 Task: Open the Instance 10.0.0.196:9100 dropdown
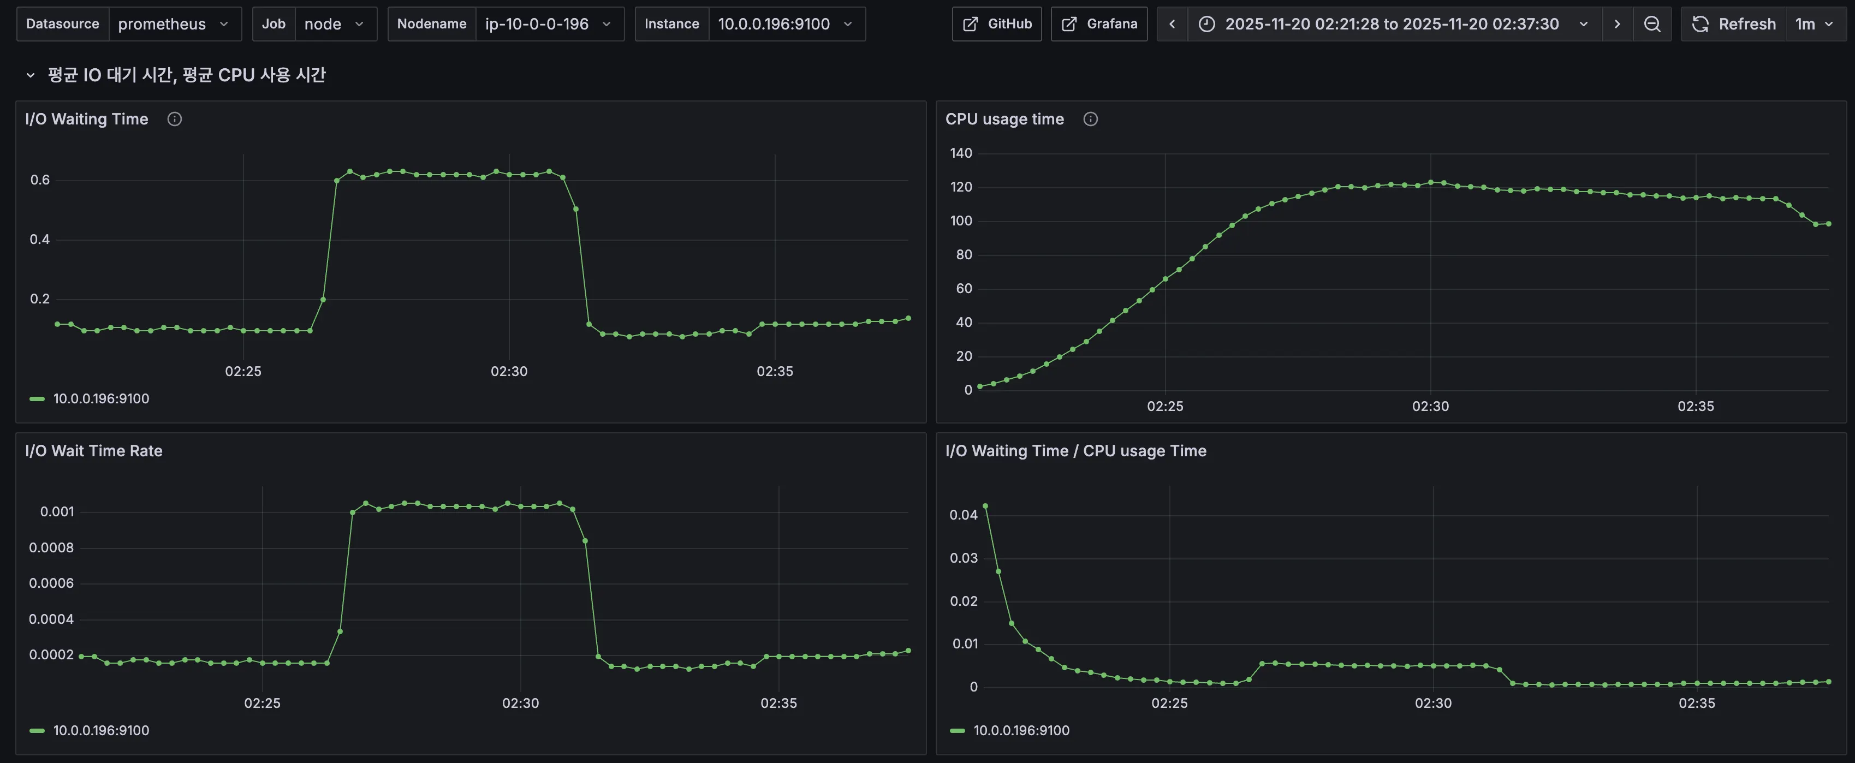tap(786, 25)
